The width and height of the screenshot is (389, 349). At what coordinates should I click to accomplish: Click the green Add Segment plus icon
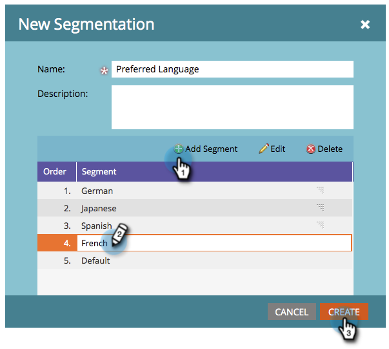tap(179, 149)
